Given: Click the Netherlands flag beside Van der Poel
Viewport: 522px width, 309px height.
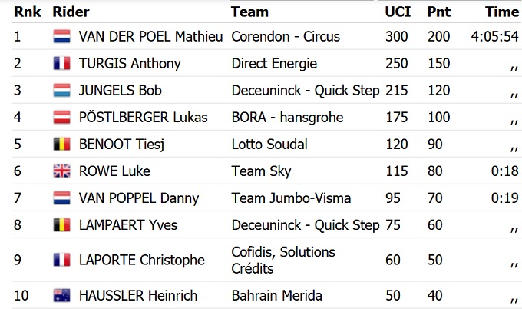Looking at the screenshot, I should pyautogui.click(x=61, y=37).
